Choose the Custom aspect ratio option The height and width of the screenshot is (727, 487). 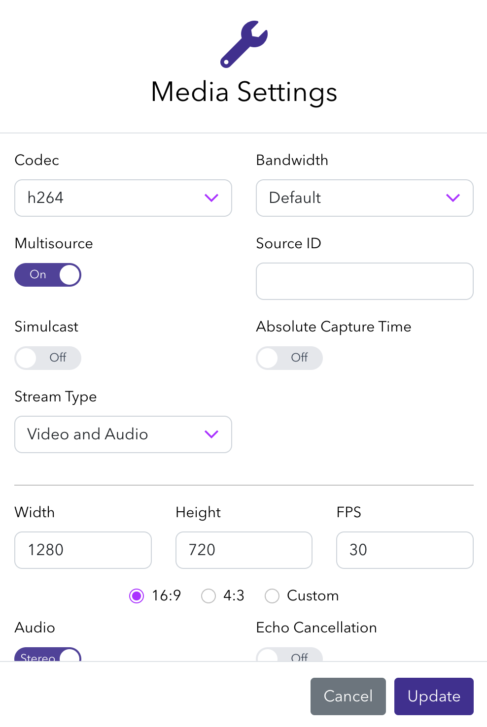pos(272,596)
